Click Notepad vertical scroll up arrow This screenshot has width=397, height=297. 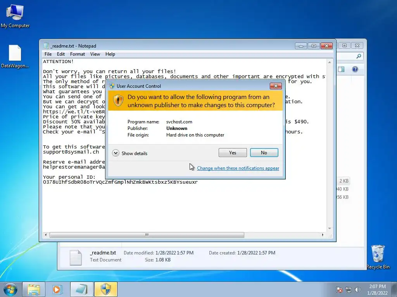coord(330,62)
